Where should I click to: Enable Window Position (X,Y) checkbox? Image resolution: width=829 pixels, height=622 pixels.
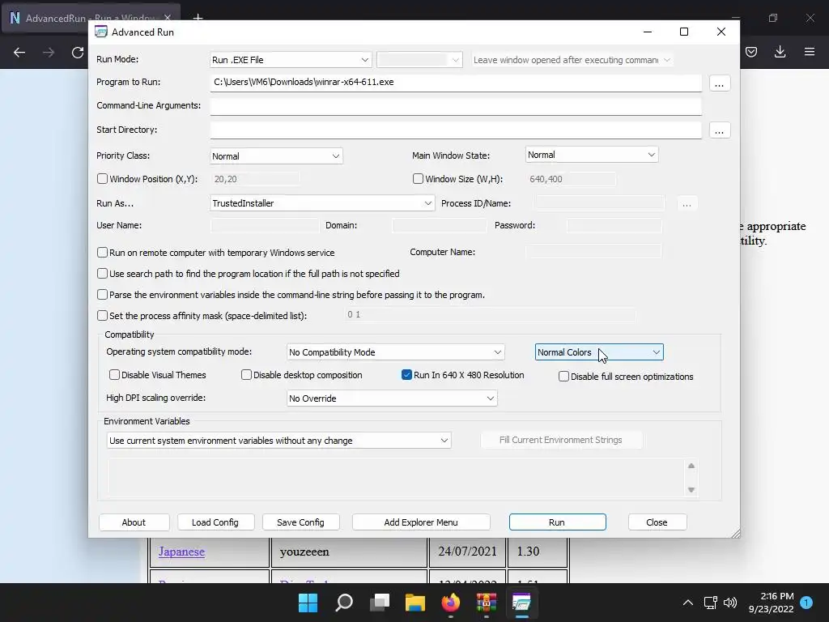(103, 179)
